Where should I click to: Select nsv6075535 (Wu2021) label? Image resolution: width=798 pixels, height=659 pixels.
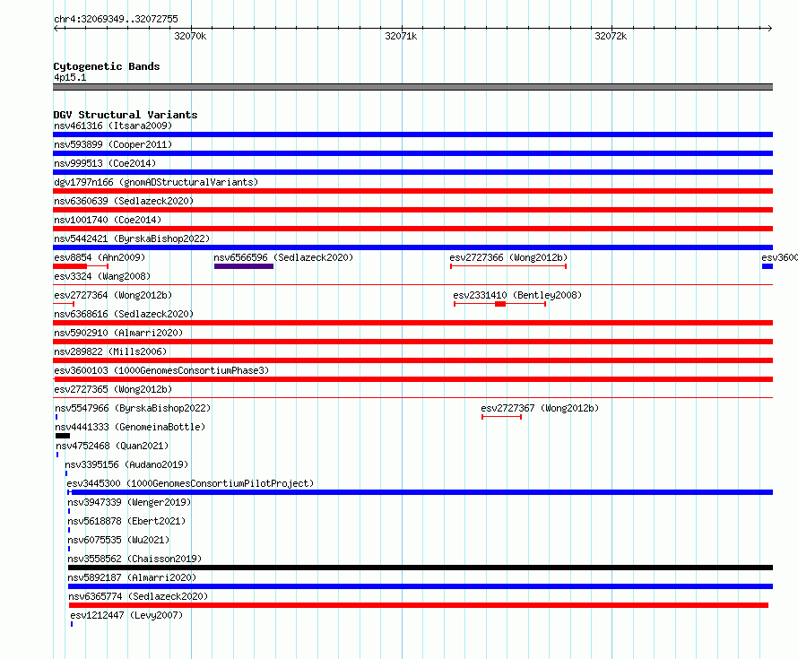118,540
